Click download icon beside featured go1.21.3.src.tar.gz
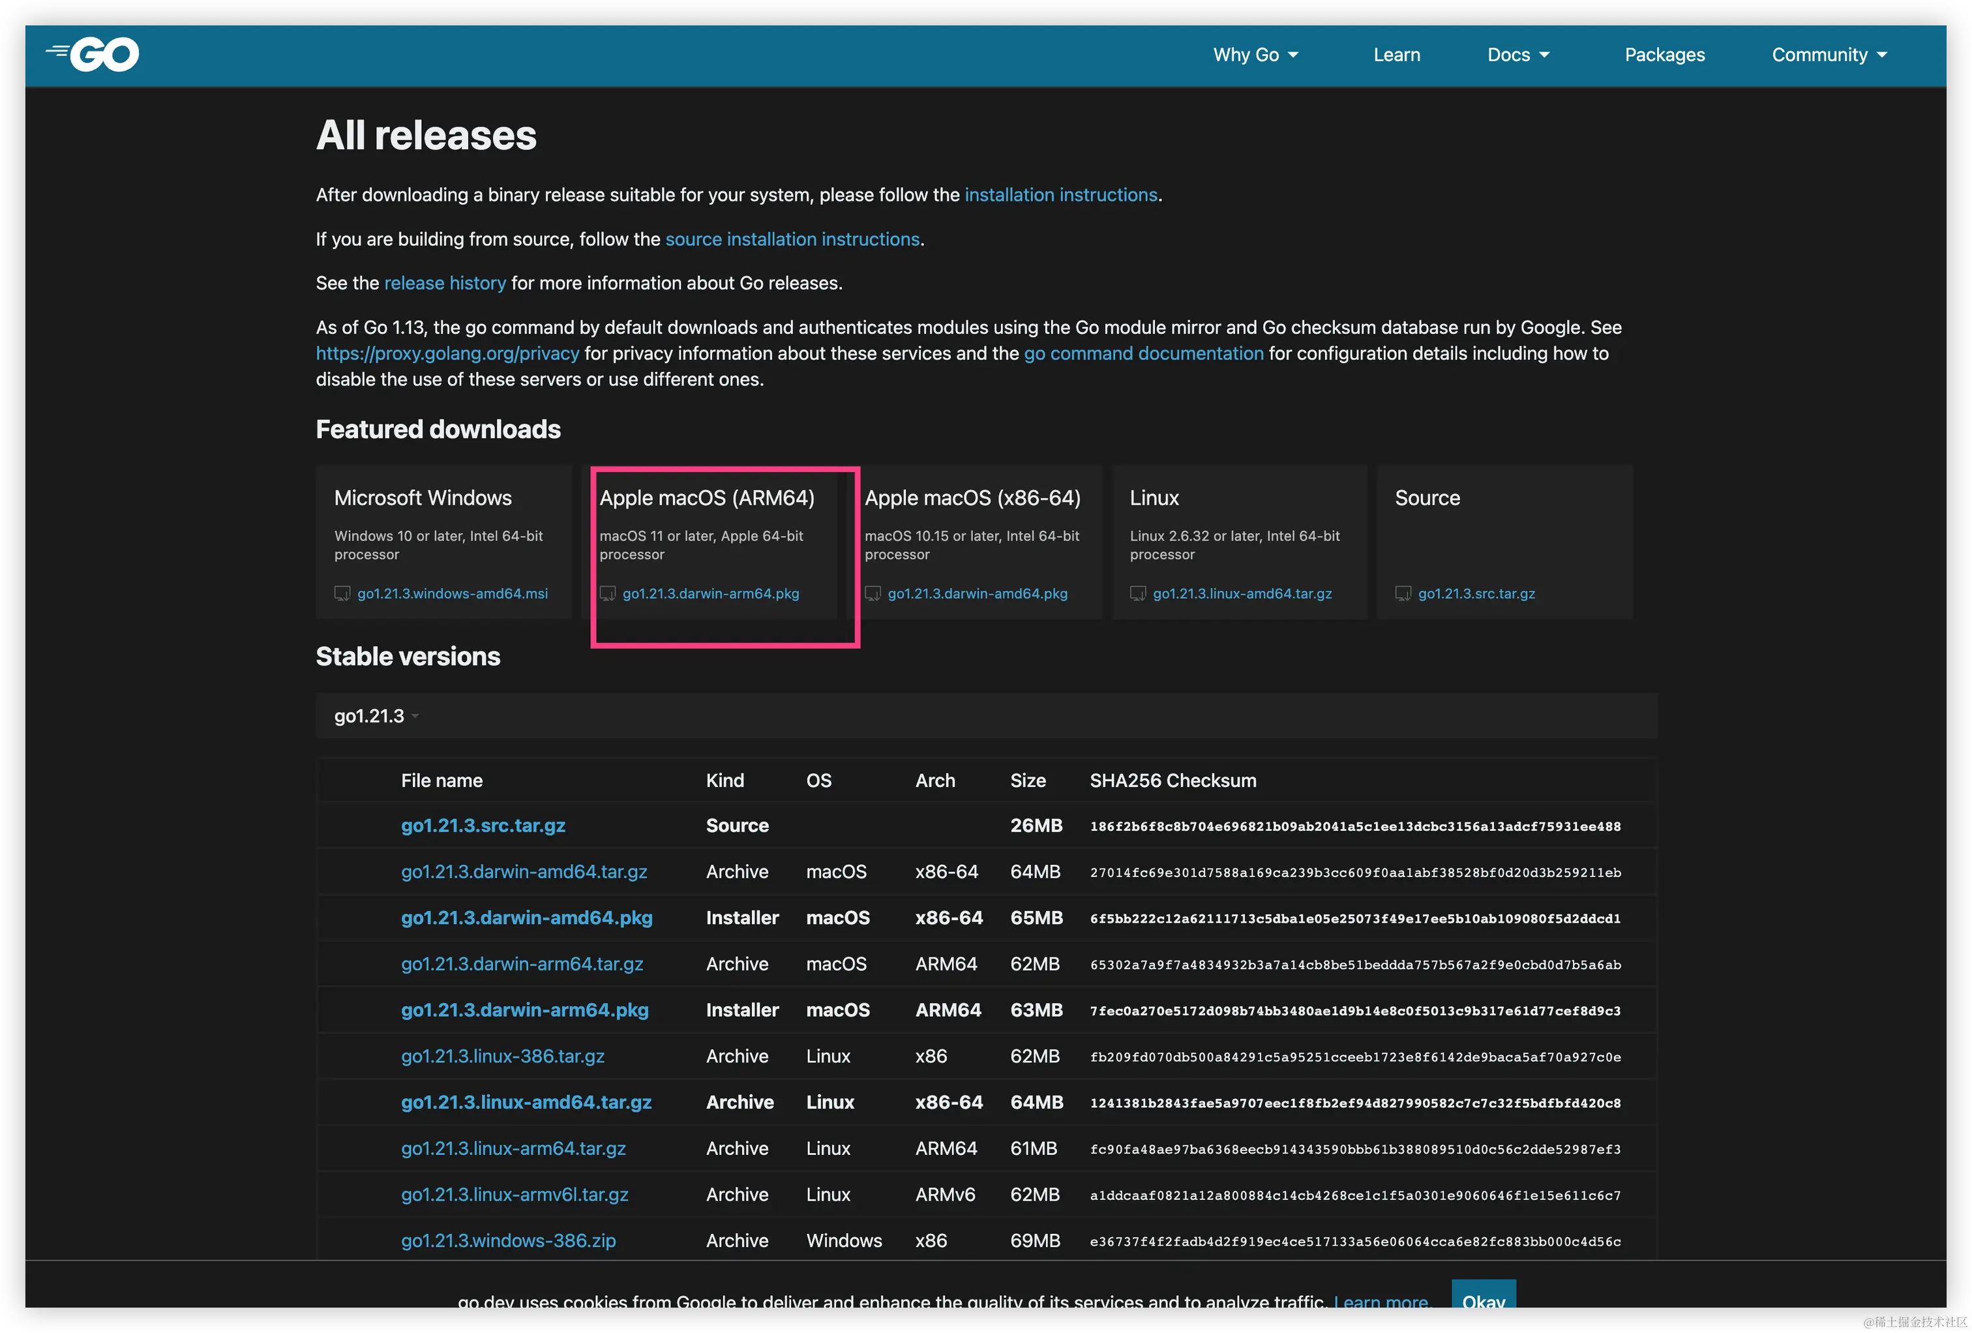Image resolution: width=1972 pixels, height=1333 pixels. click(x=1403, y=593)
